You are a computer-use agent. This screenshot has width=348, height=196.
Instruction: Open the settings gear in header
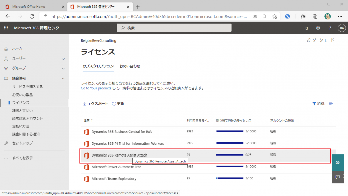(318, 28)
